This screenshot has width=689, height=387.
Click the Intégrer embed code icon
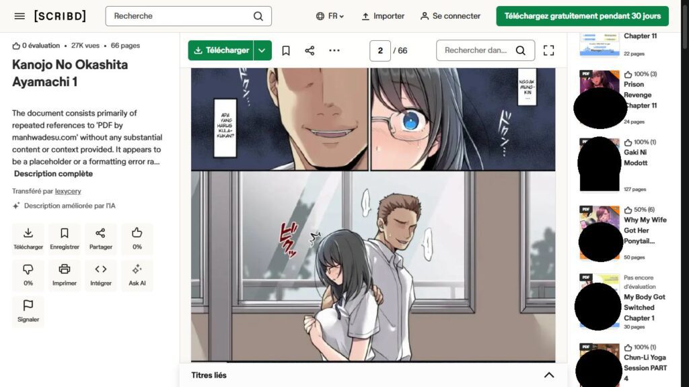click(101, 275)
